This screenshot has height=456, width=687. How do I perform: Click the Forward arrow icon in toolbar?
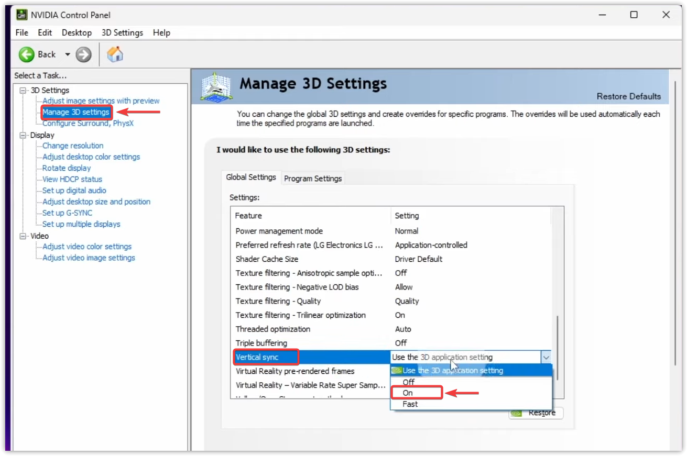pos(83,54)
